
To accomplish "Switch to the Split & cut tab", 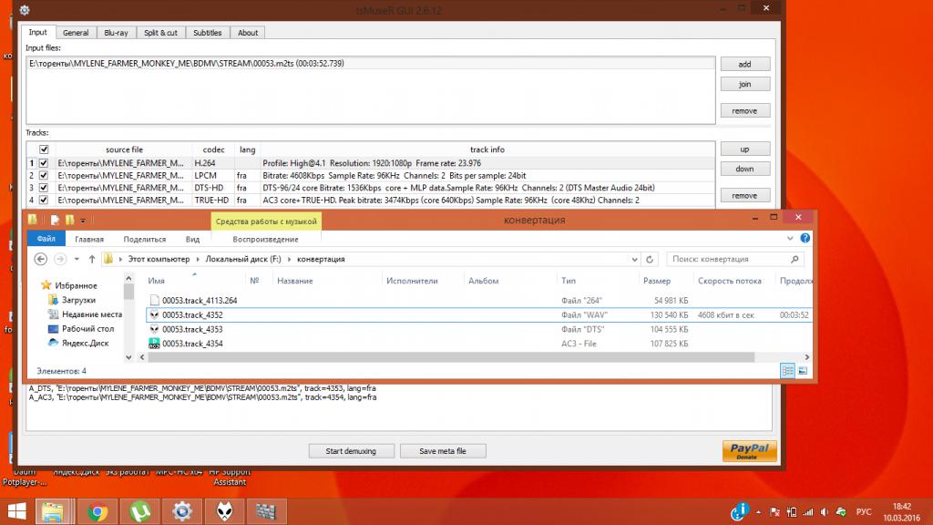I will tap(160, 33).
